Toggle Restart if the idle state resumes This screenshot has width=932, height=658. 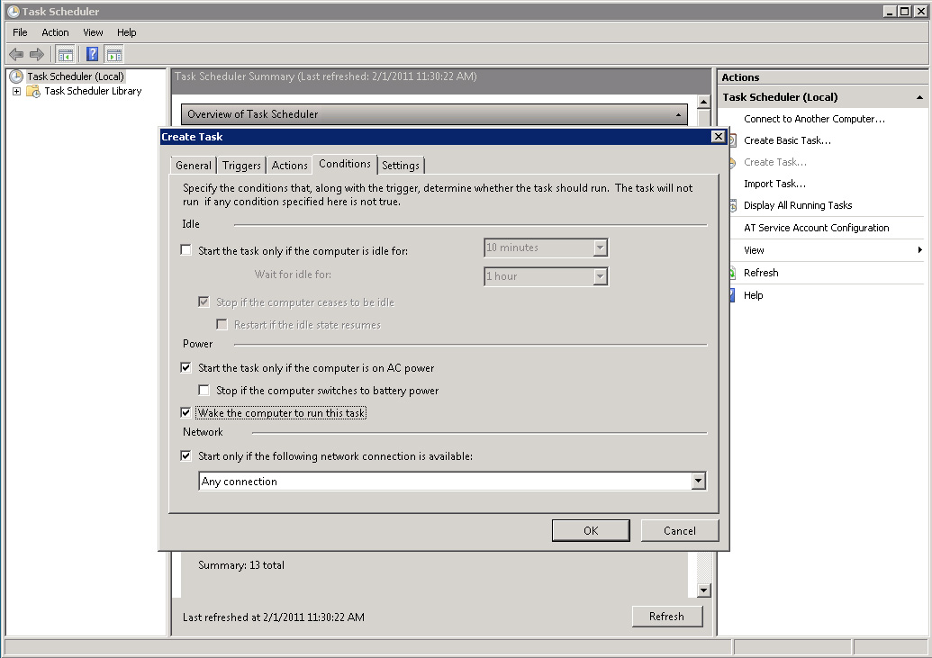(222, 325)
